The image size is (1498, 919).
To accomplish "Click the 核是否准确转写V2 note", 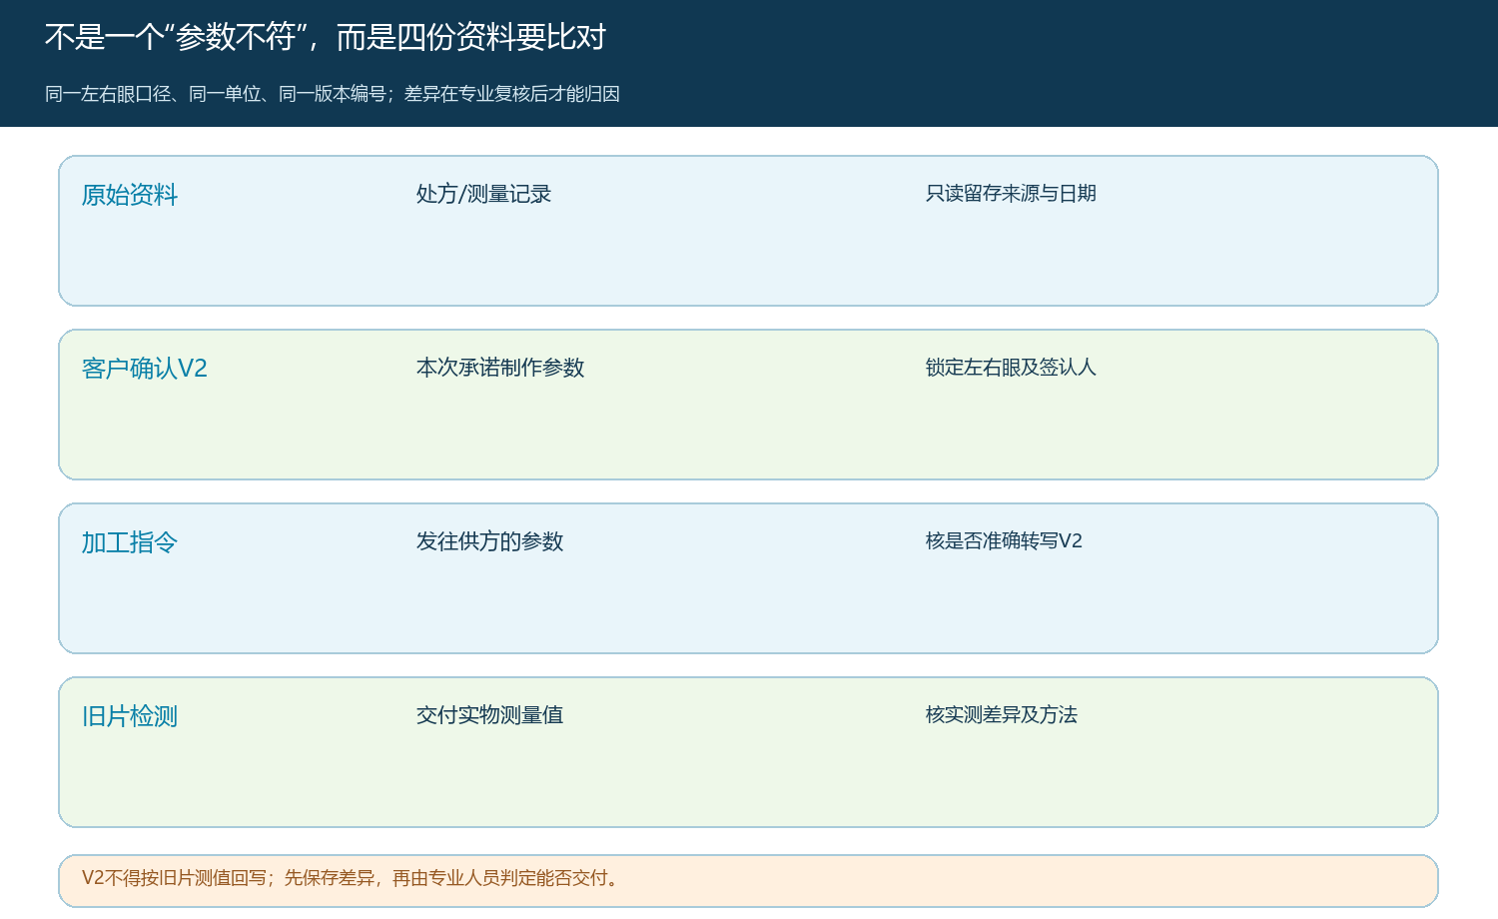I will coord(1004,541).
